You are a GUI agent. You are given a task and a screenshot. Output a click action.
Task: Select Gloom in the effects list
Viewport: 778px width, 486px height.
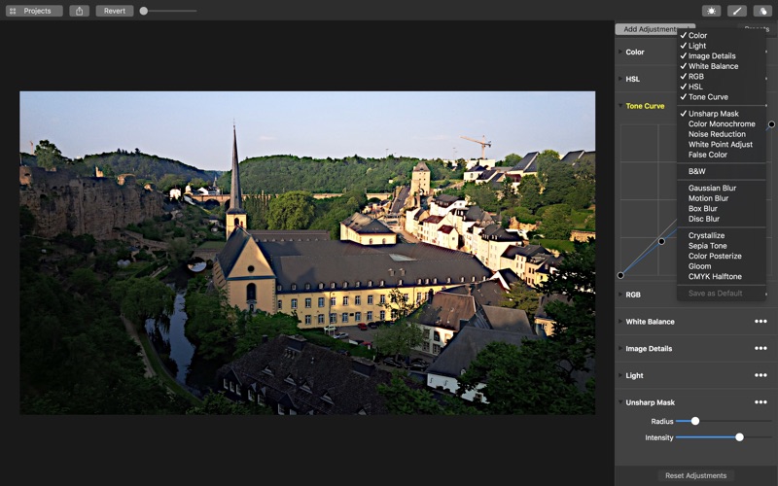722,266
